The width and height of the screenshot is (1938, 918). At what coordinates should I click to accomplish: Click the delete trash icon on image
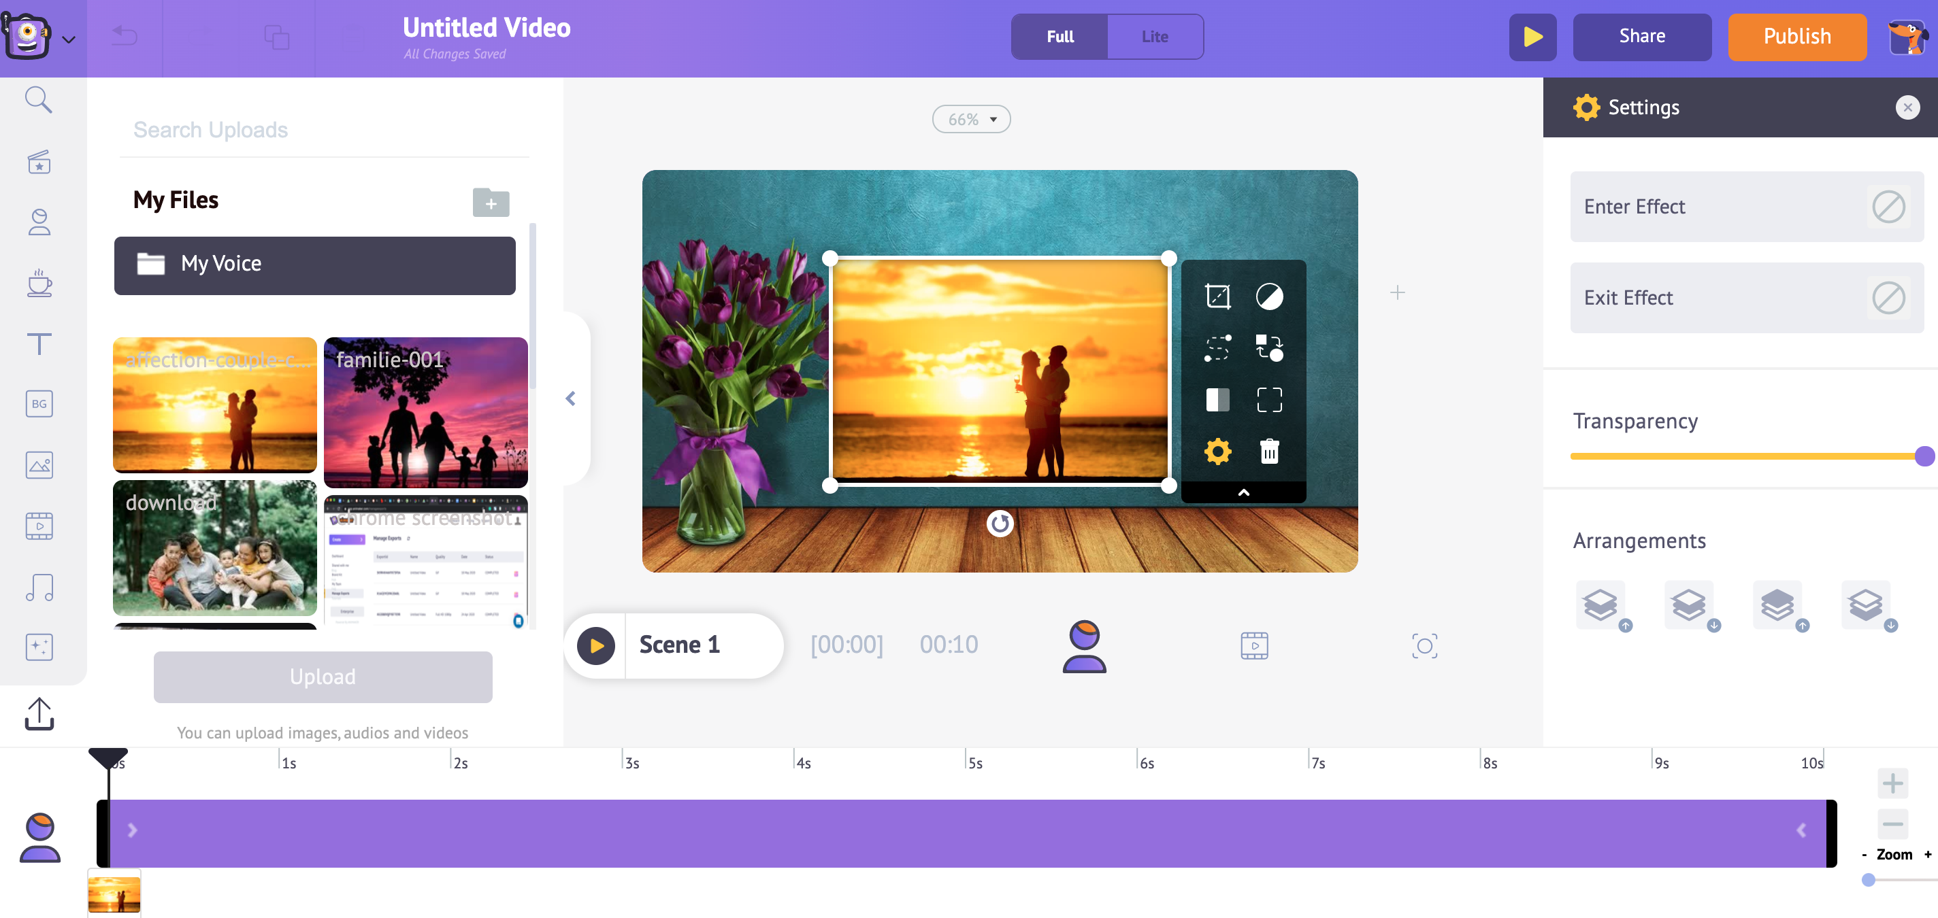point(1268,451)
